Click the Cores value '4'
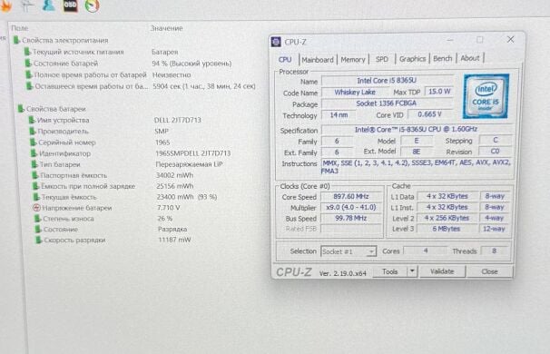 tap(426, 251)
